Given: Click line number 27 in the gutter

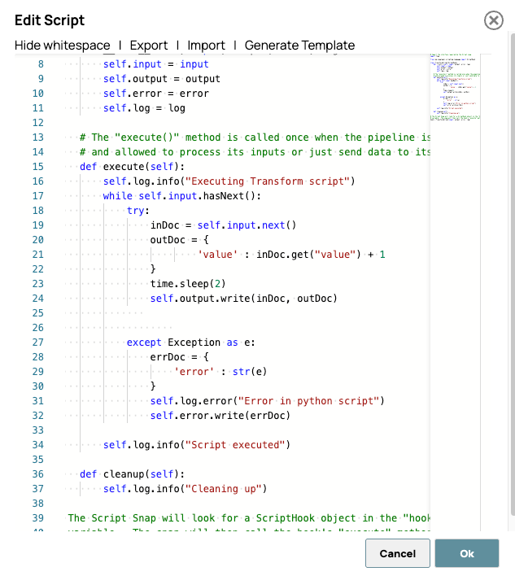Looking at the screenshot, I should [37, 343].
